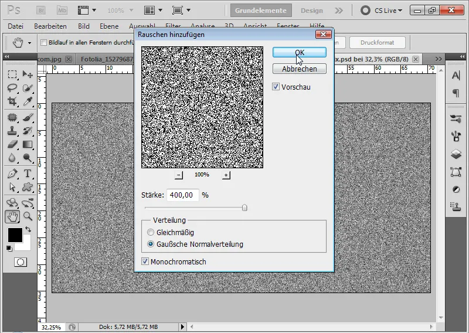The height and width of the screenshot is (333, 469).
Task: Select the Hand tool in toolbox
Action: pyautogui.click(x=12, y=216)
